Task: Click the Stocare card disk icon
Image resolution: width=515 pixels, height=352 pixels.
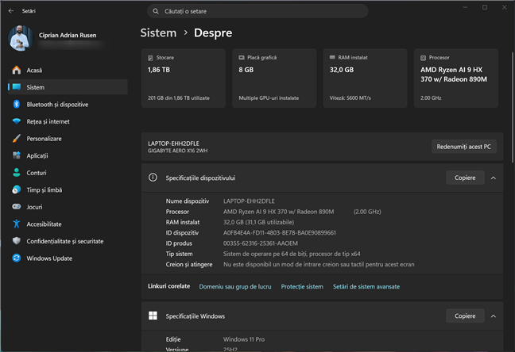Action: (150, 58)
